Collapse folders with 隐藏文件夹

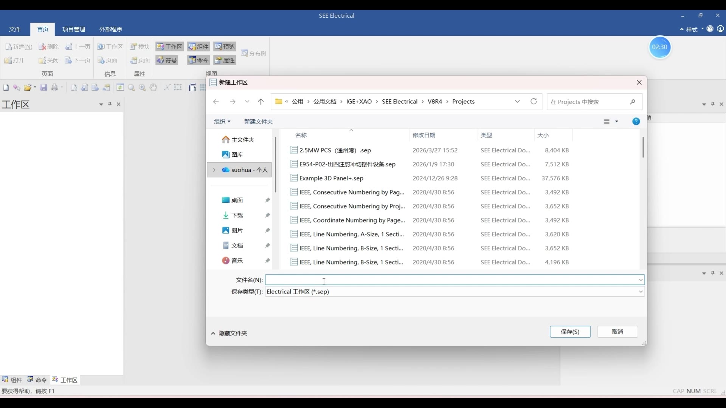229,333
